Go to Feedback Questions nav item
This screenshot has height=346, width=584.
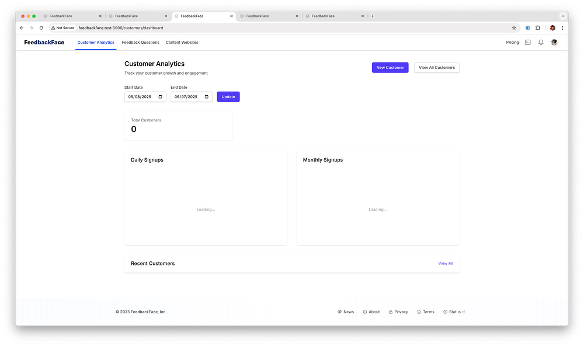pos(140,43)
